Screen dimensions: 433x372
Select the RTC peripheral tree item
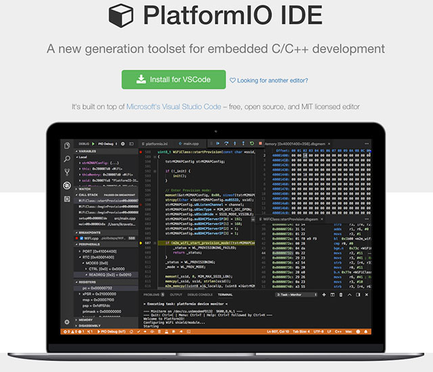click(91, 256)
